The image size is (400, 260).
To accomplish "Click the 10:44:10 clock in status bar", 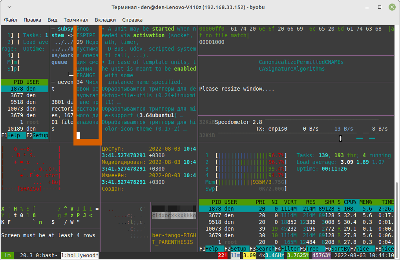I will point(382,255).
